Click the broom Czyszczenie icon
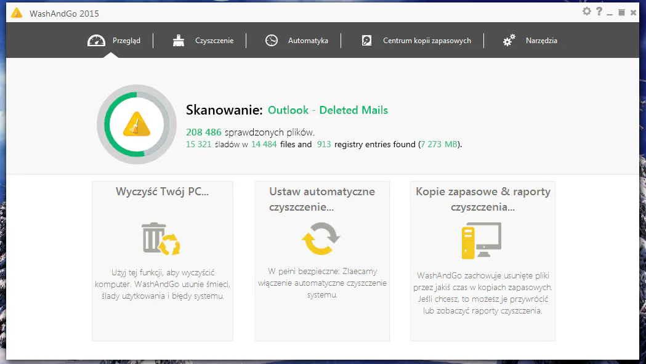The height and width of the screenshot is (364, 646). (179, 41)
